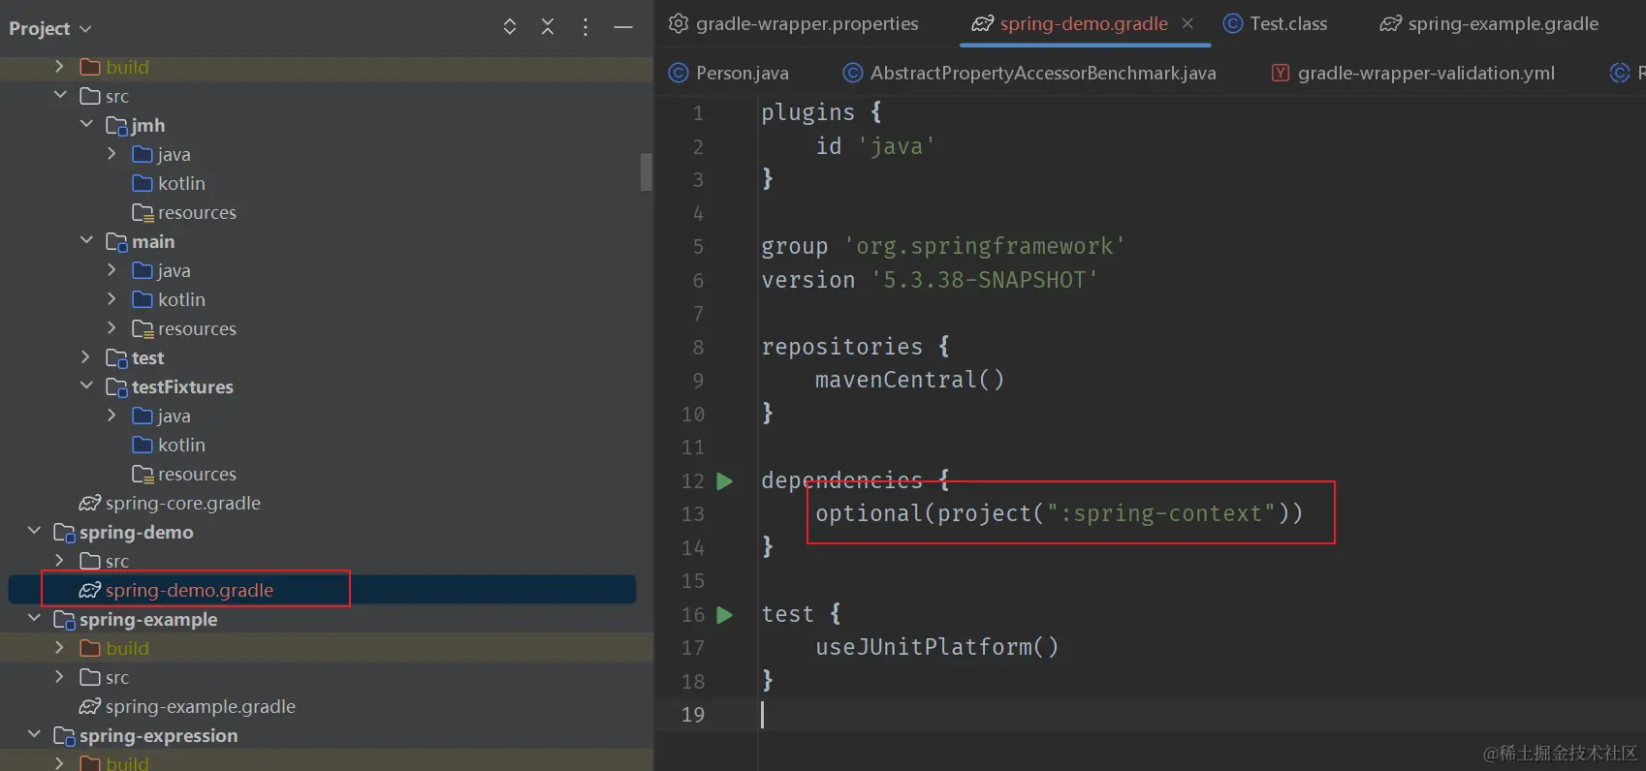Click line number 19 in the gutter
Viewport: 1646px width, 771px height.
pos(693,715)
